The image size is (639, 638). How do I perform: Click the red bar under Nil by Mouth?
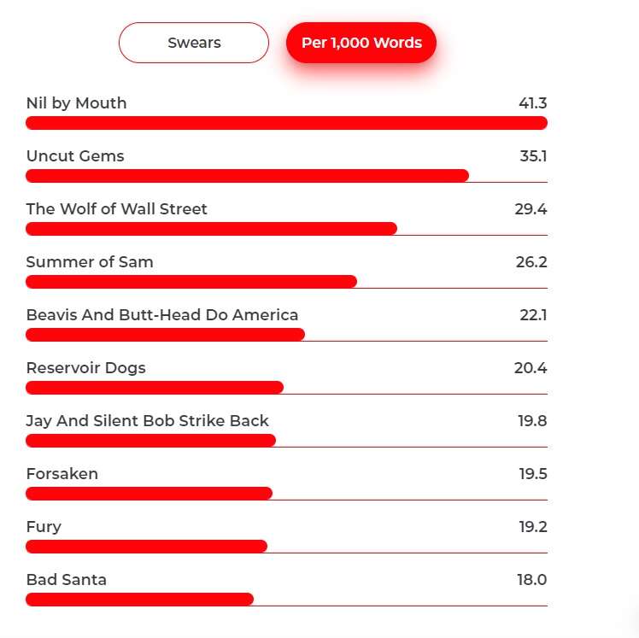click(x=286, y=123)
